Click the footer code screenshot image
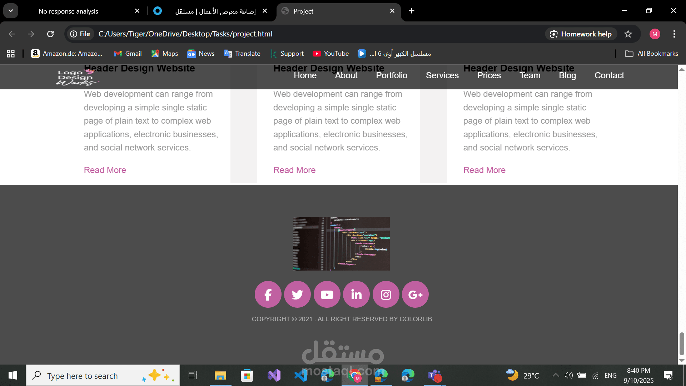Screen dimensions: 686x386 342,244
